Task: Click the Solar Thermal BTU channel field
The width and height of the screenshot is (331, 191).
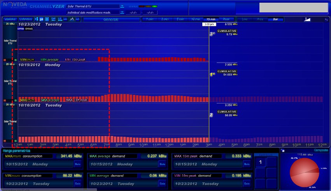Action: 93,6
